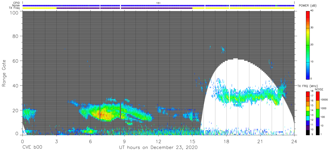Click the CVE b00 beam label
Screen dimensions: 331x153
tap(32, 148)
